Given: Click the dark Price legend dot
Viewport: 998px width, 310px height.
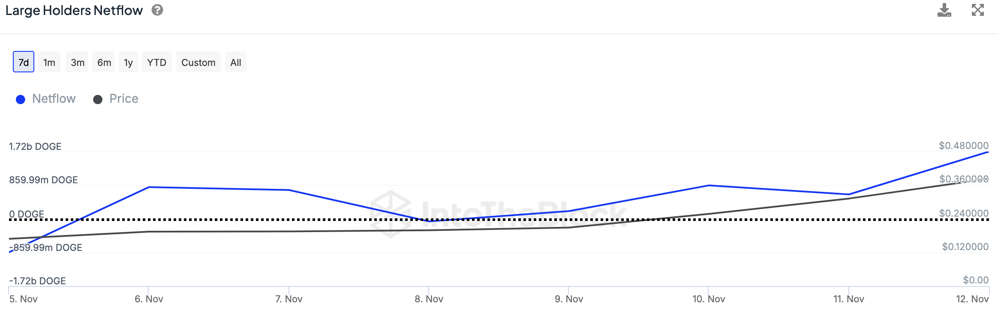Looking at the screenshot, I should (x=98, y=99).
